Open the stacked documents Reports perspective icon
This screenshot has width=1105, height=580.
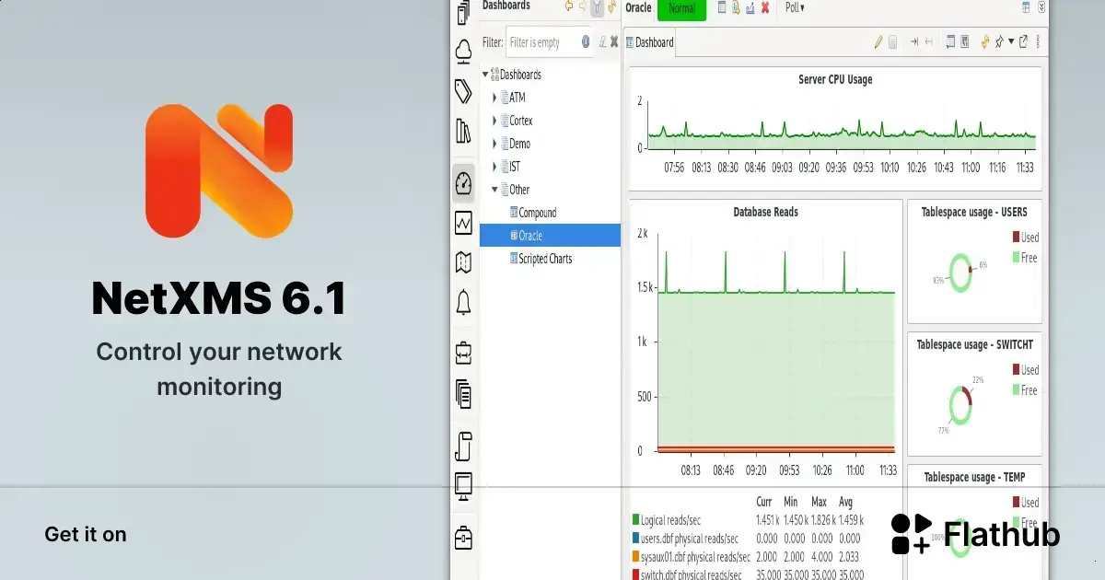coord(464,394)
